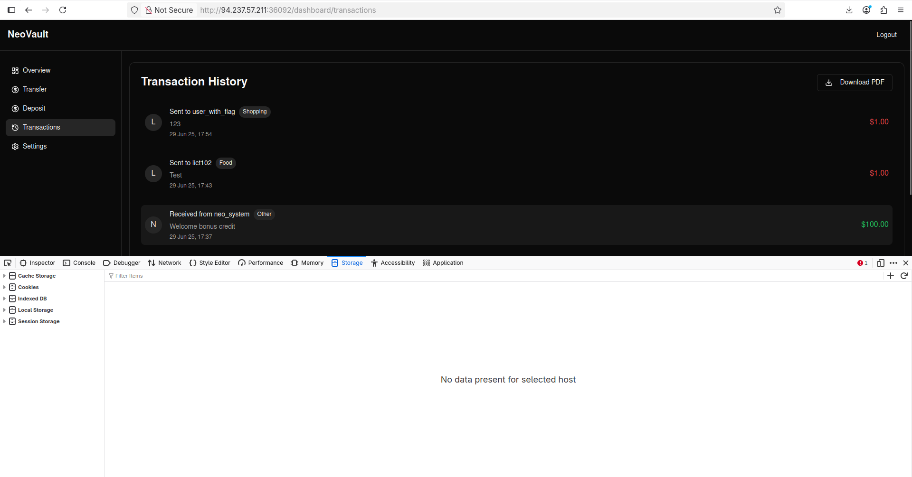Open the extensions puzzle icon
Screen dimensions: 912x477
(883, 10)
